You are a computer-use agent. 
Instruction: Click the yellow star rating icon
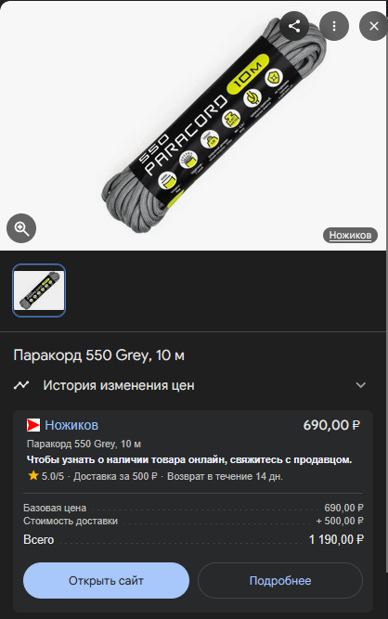click(x=33, y=476)
